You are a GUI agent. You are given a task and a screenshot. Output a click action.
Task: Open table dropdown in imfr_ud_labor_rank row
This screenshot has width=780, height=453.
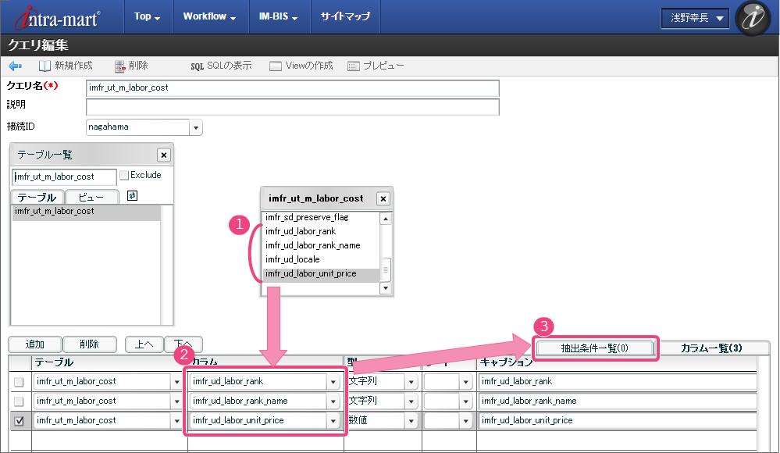point(176,382)
